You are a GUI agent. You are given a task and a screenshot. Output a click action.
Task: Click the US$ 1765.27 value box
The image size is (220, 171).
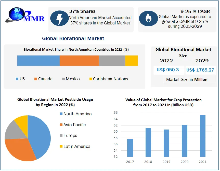[x=200, y=70]
